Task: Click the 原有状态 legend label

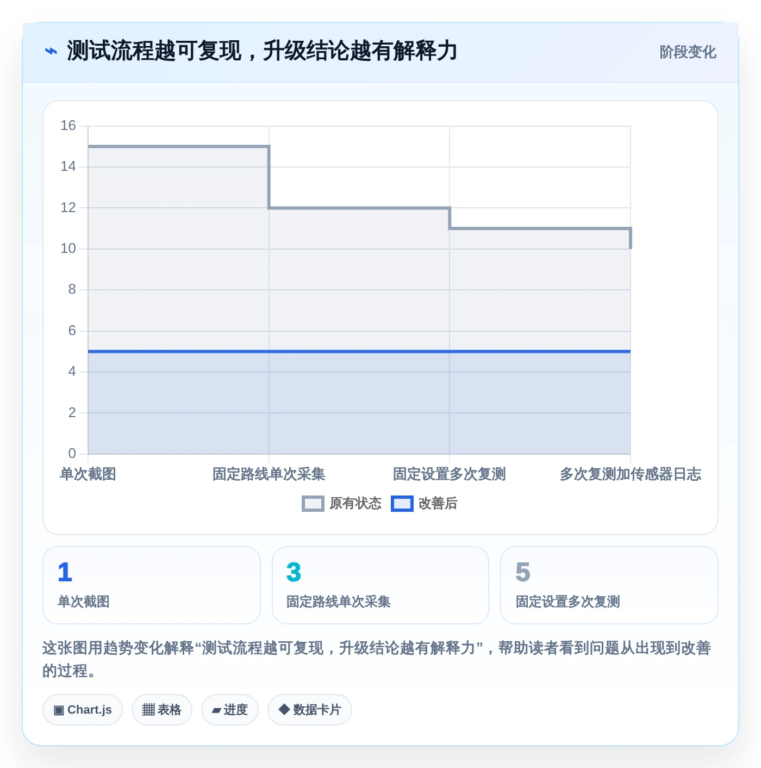Action: click(x=355, y=504)
